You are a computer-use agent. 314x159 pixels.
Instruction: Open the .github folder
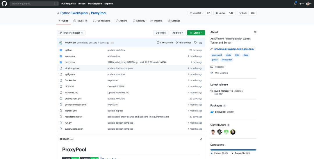point(69,50)
